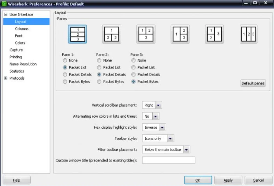This screenshot has height=186, width=274.
Task: Collapse the User Interface tree node
Action: coord(6,14)
